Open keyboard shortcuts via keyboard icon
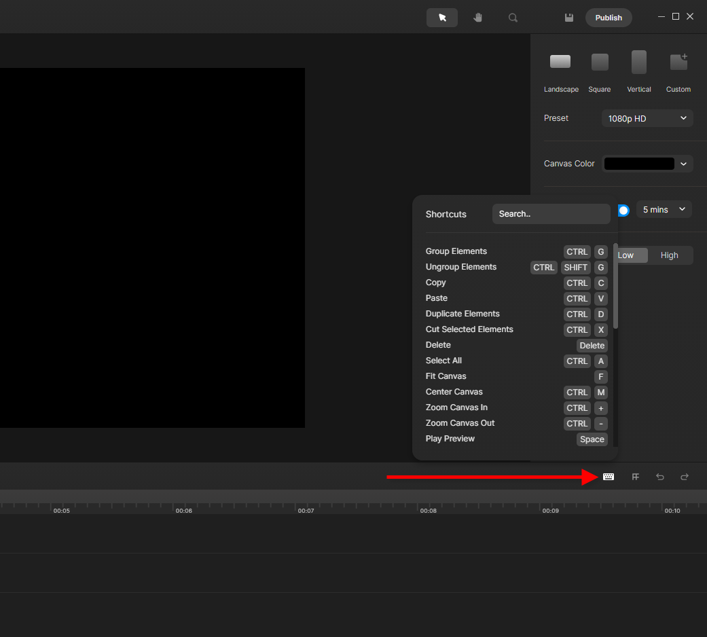This screenshot has width=707, height=637. coord(609,477)
